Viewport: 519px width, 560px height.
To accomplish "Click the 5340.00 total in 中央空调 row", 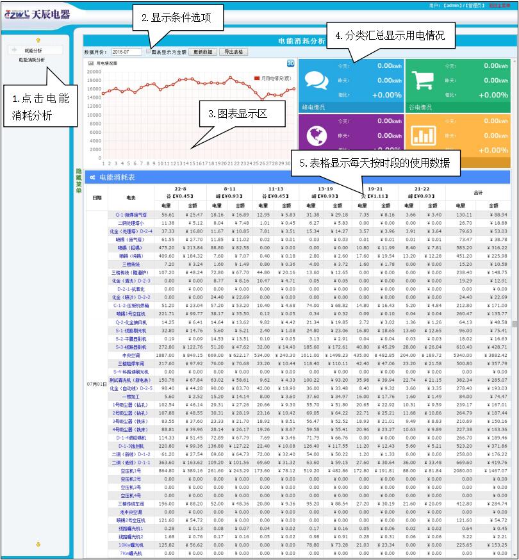I will (x=463, y=356).
